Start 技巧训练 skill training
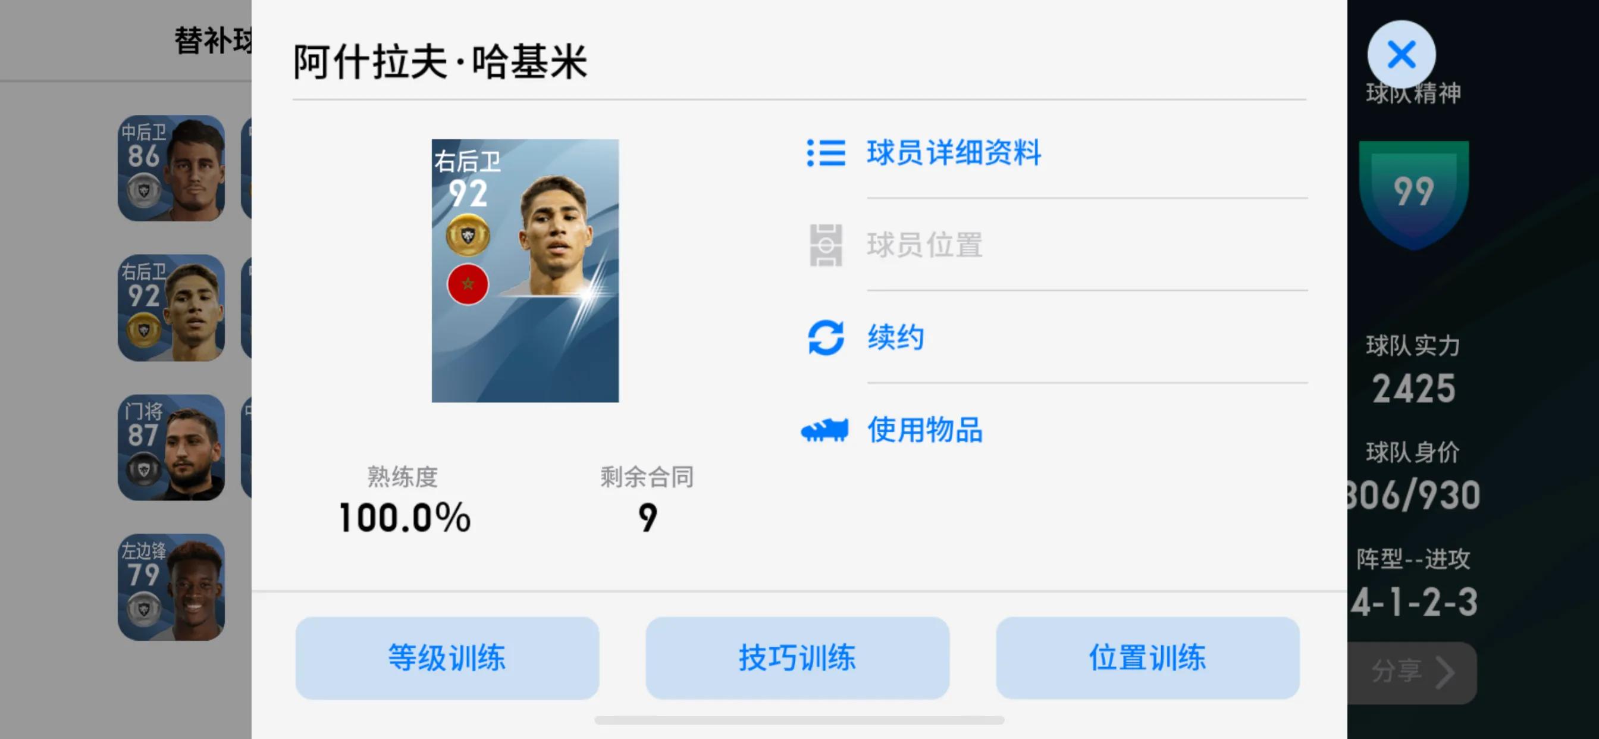This screenshot has width=1599, height=739. pyautogui.click(x=797, y=658)
